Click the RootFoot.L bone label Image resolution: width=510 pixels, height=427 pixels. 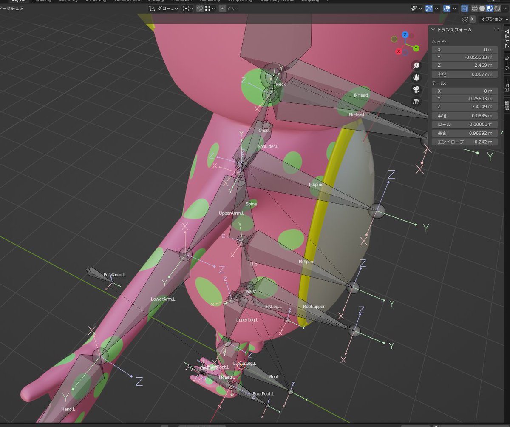[263, 394]
